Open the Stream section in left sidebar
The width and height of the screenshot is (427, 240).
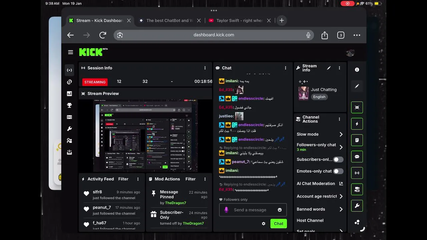[x=69, y=70]
